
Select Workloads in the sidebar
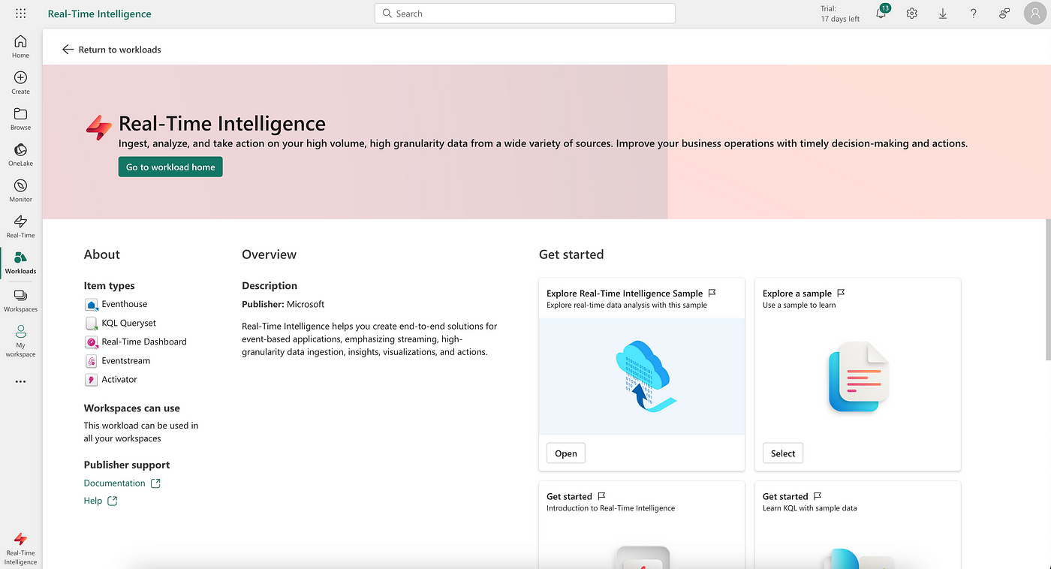(x=20, y=262)
